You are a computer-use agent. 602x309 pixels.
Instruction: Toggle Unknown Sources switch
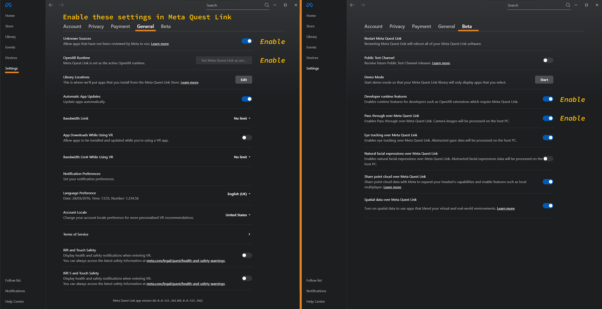click(247, 41)
